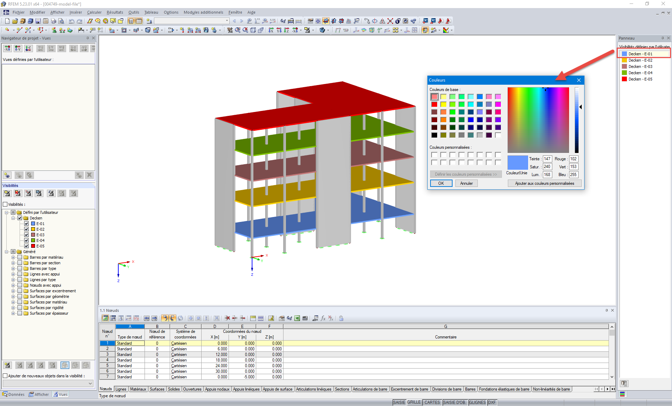Viewport: 672px width, 406px height.
Task: Click the Save icon in main toolbar
Action: [x=38, y=21]
